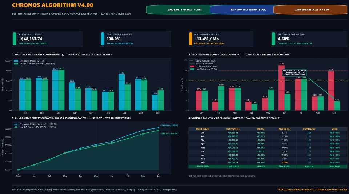Click the Peak Month: +20.5% (Mar 2026) text
Image resolution: width=349 pixels, height=194 pixels.
click(x=209, y=43)
